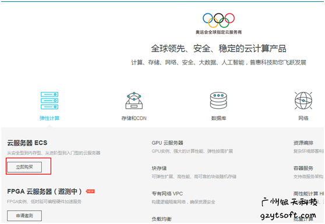Click the Olympic rings logo
This screenshot has width=325, height=224.
tap(218, 20)
